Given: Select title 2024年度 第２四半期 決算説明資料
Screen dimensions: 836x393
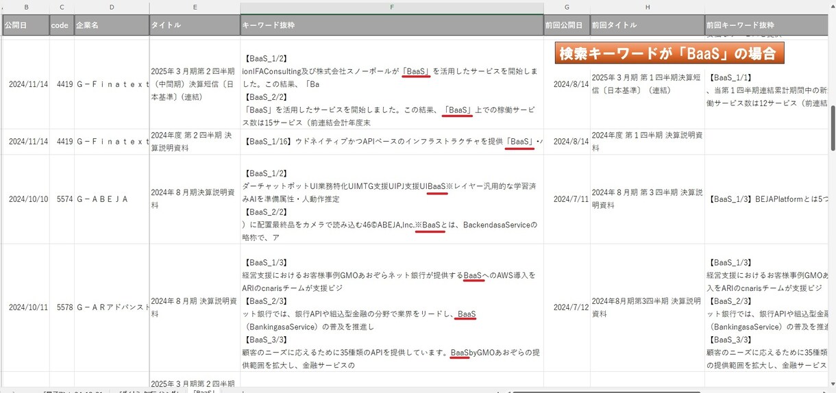Looking at the screenshot, I should tap(195, 142).
